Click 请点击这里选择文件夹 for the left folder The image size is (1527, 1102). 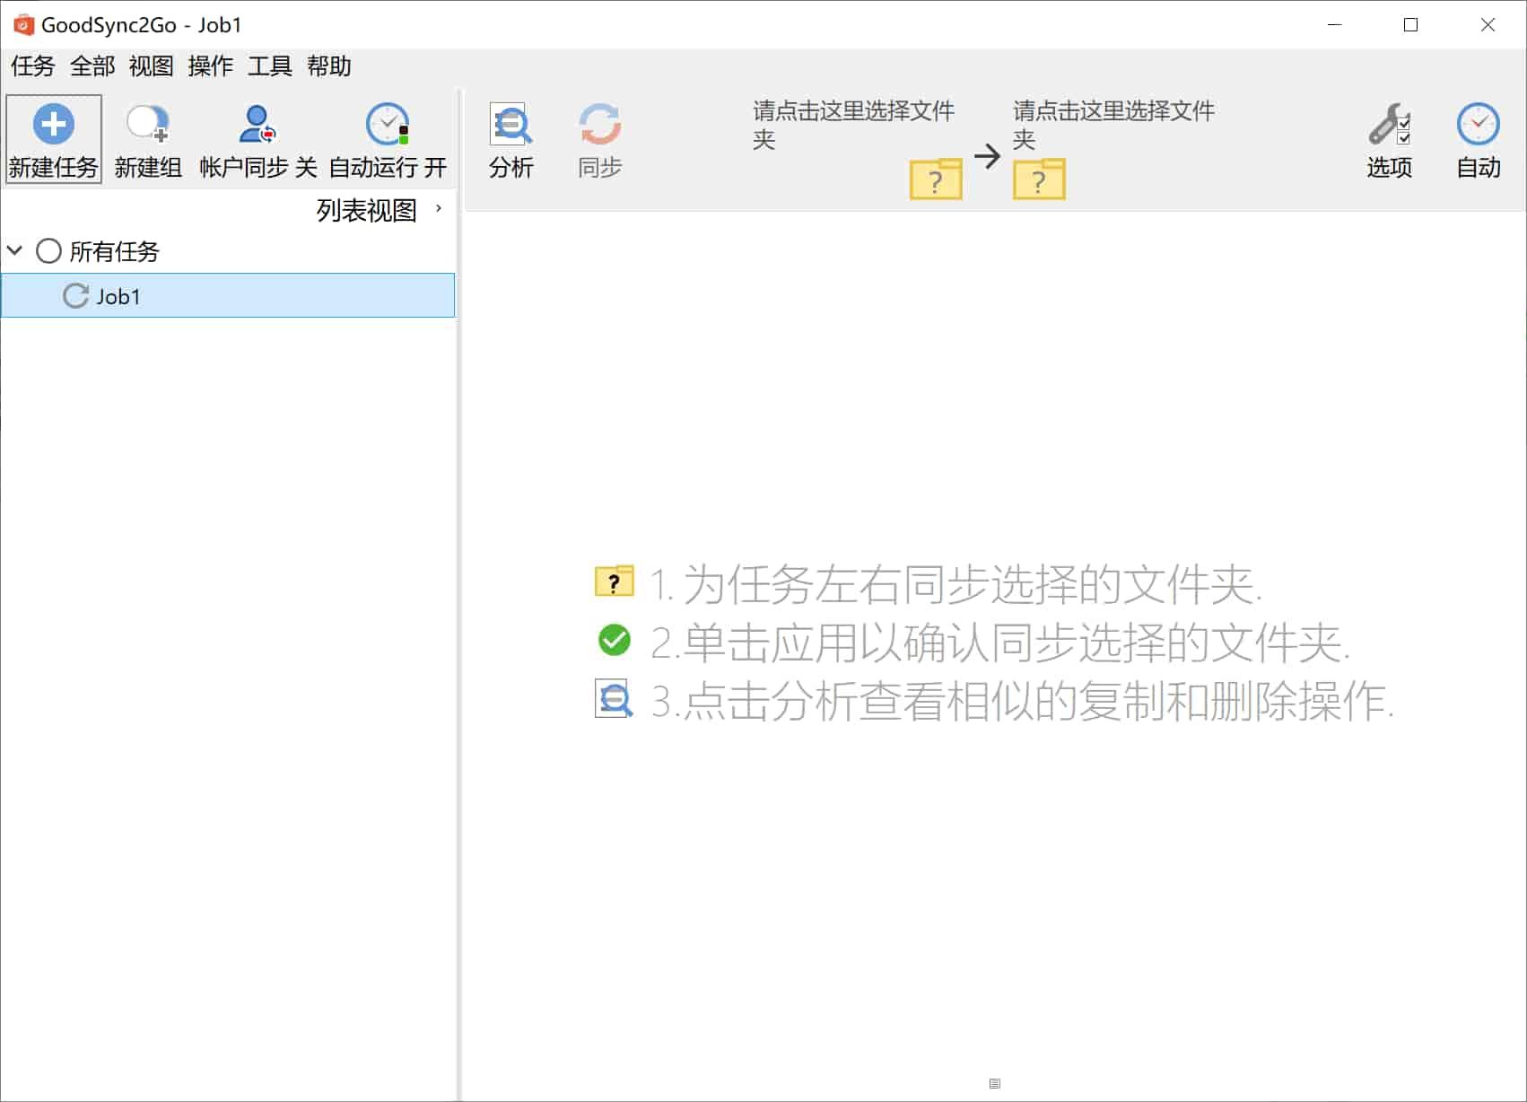coord(852,126)
